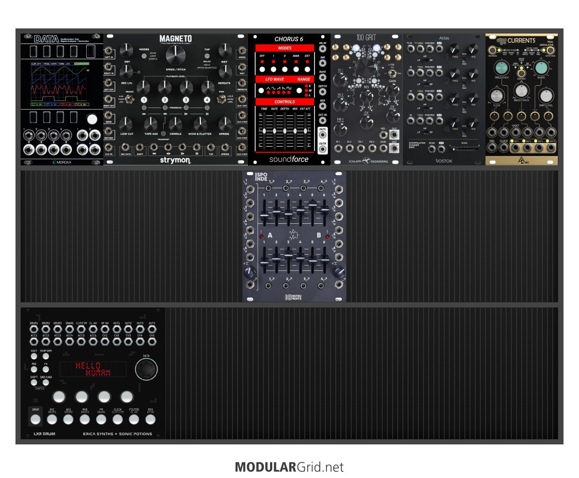Adjust the Magneto CRINKLE knob

176,124
